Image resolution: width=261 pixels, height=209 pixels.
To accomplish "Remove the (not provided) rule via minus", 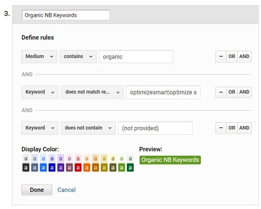I will [221, 128].
